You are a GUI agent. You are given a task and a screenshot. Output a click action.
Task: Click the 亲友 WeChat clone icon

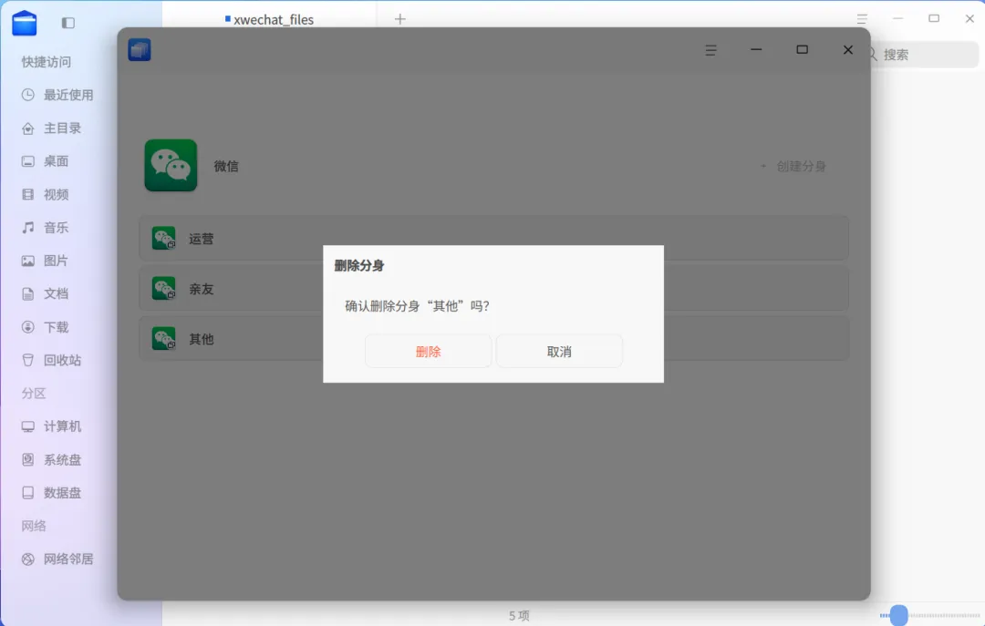164,288
